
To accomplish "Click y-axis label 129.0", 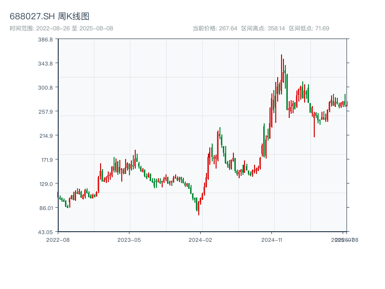I will tap(46, 184).
